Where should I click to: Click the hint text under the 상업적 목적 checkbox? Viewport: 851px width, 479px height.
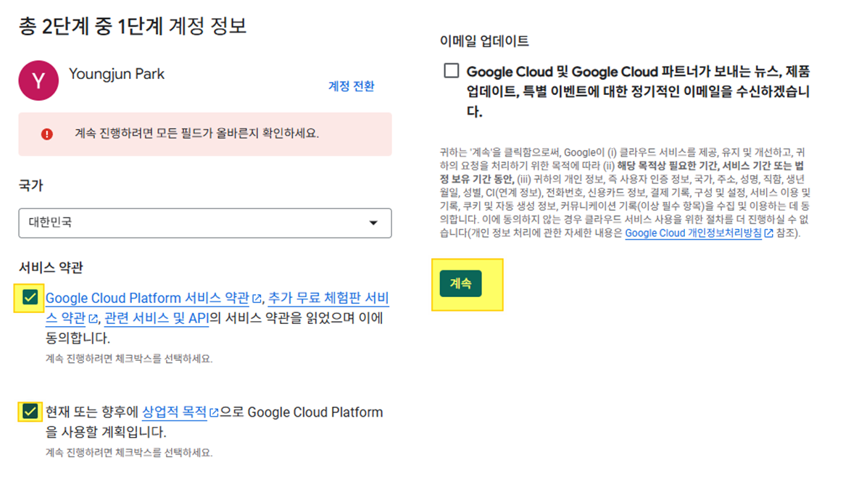point(128,452)
